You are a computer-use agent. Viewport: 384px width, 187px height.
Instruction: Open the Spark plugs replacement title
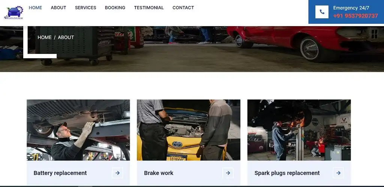tap(287, 173)
